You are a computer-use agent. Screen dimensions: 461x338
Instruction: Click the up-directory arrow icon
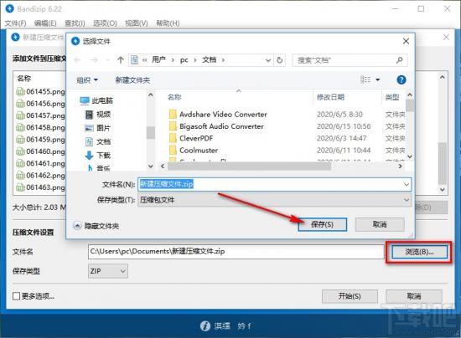[120, 60]
